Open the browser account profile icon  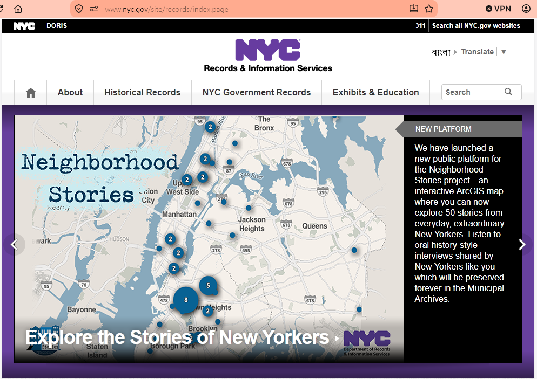526,9
